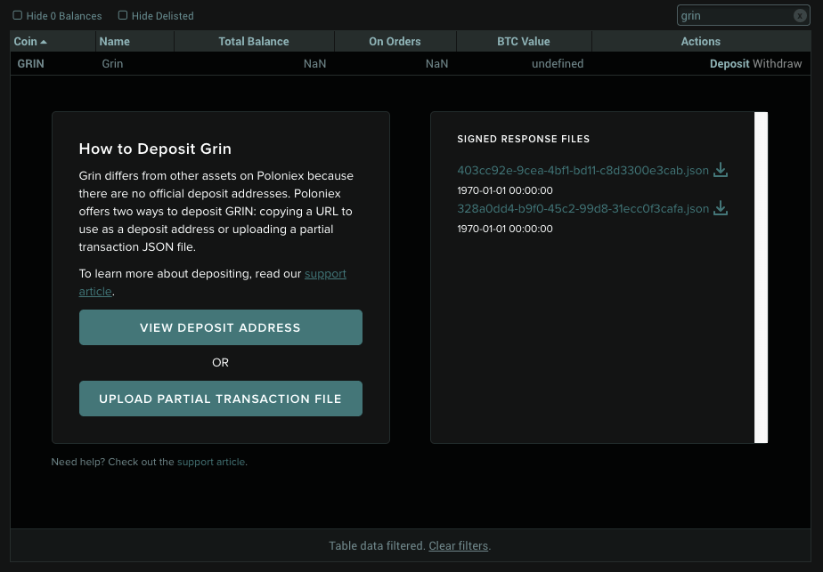Sort by Total Balance column header
823x572 pixels.
(254, 41)
